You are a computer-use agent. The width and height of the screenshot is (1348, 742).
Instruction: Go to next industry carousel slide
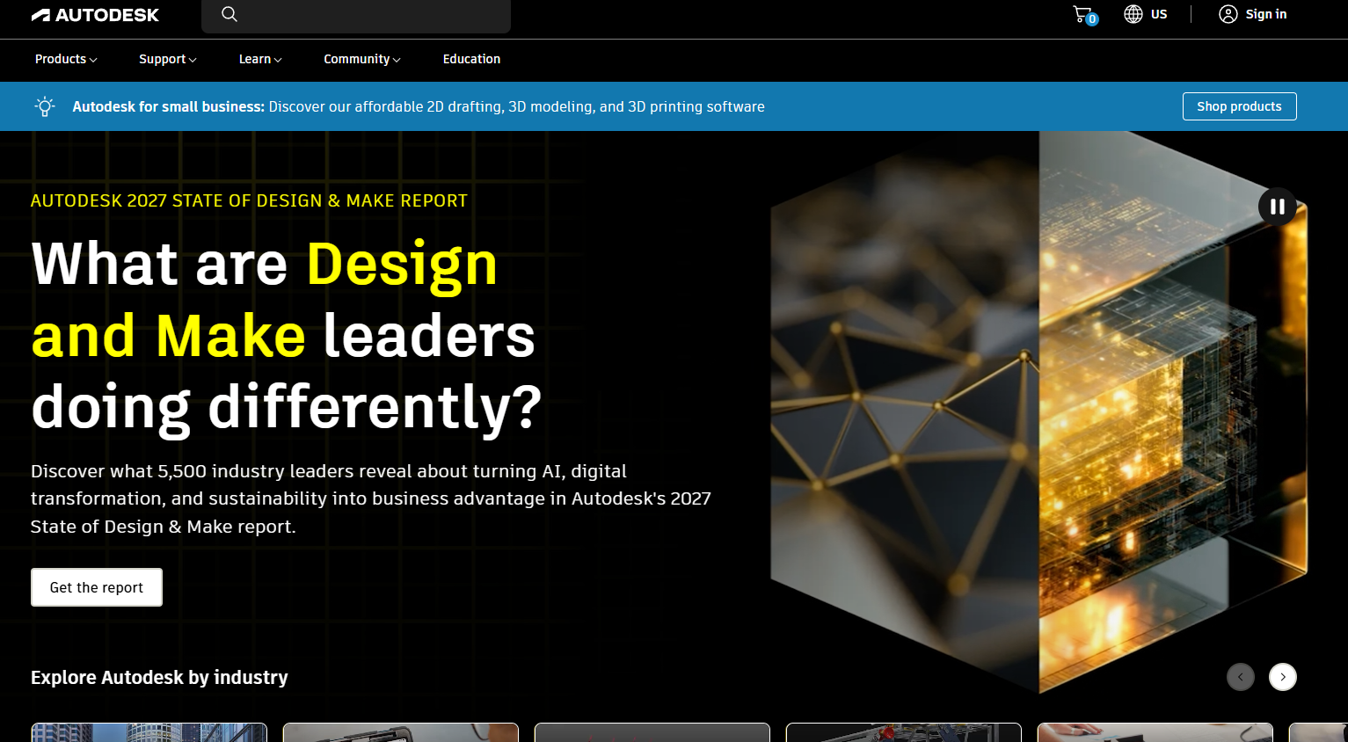click(1283, 677)
